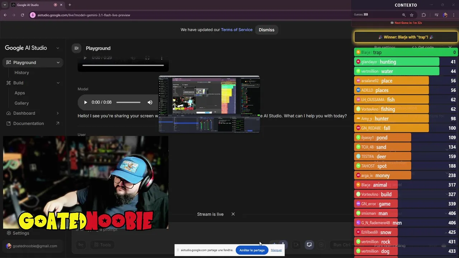
Task: Bookmark this page with the star
Action: click(412, 15)
